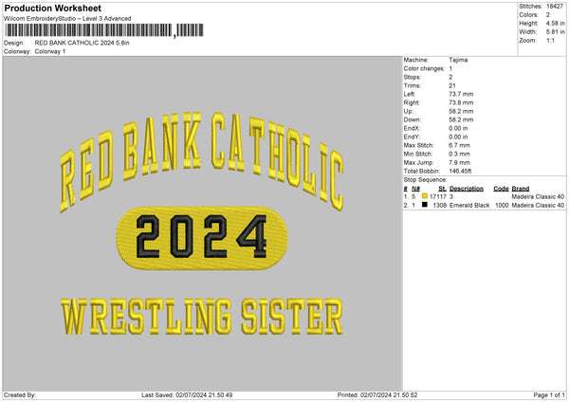The image size is (569, 402).
Task: Click the 'Created By:' footer label
Action: 20,395
